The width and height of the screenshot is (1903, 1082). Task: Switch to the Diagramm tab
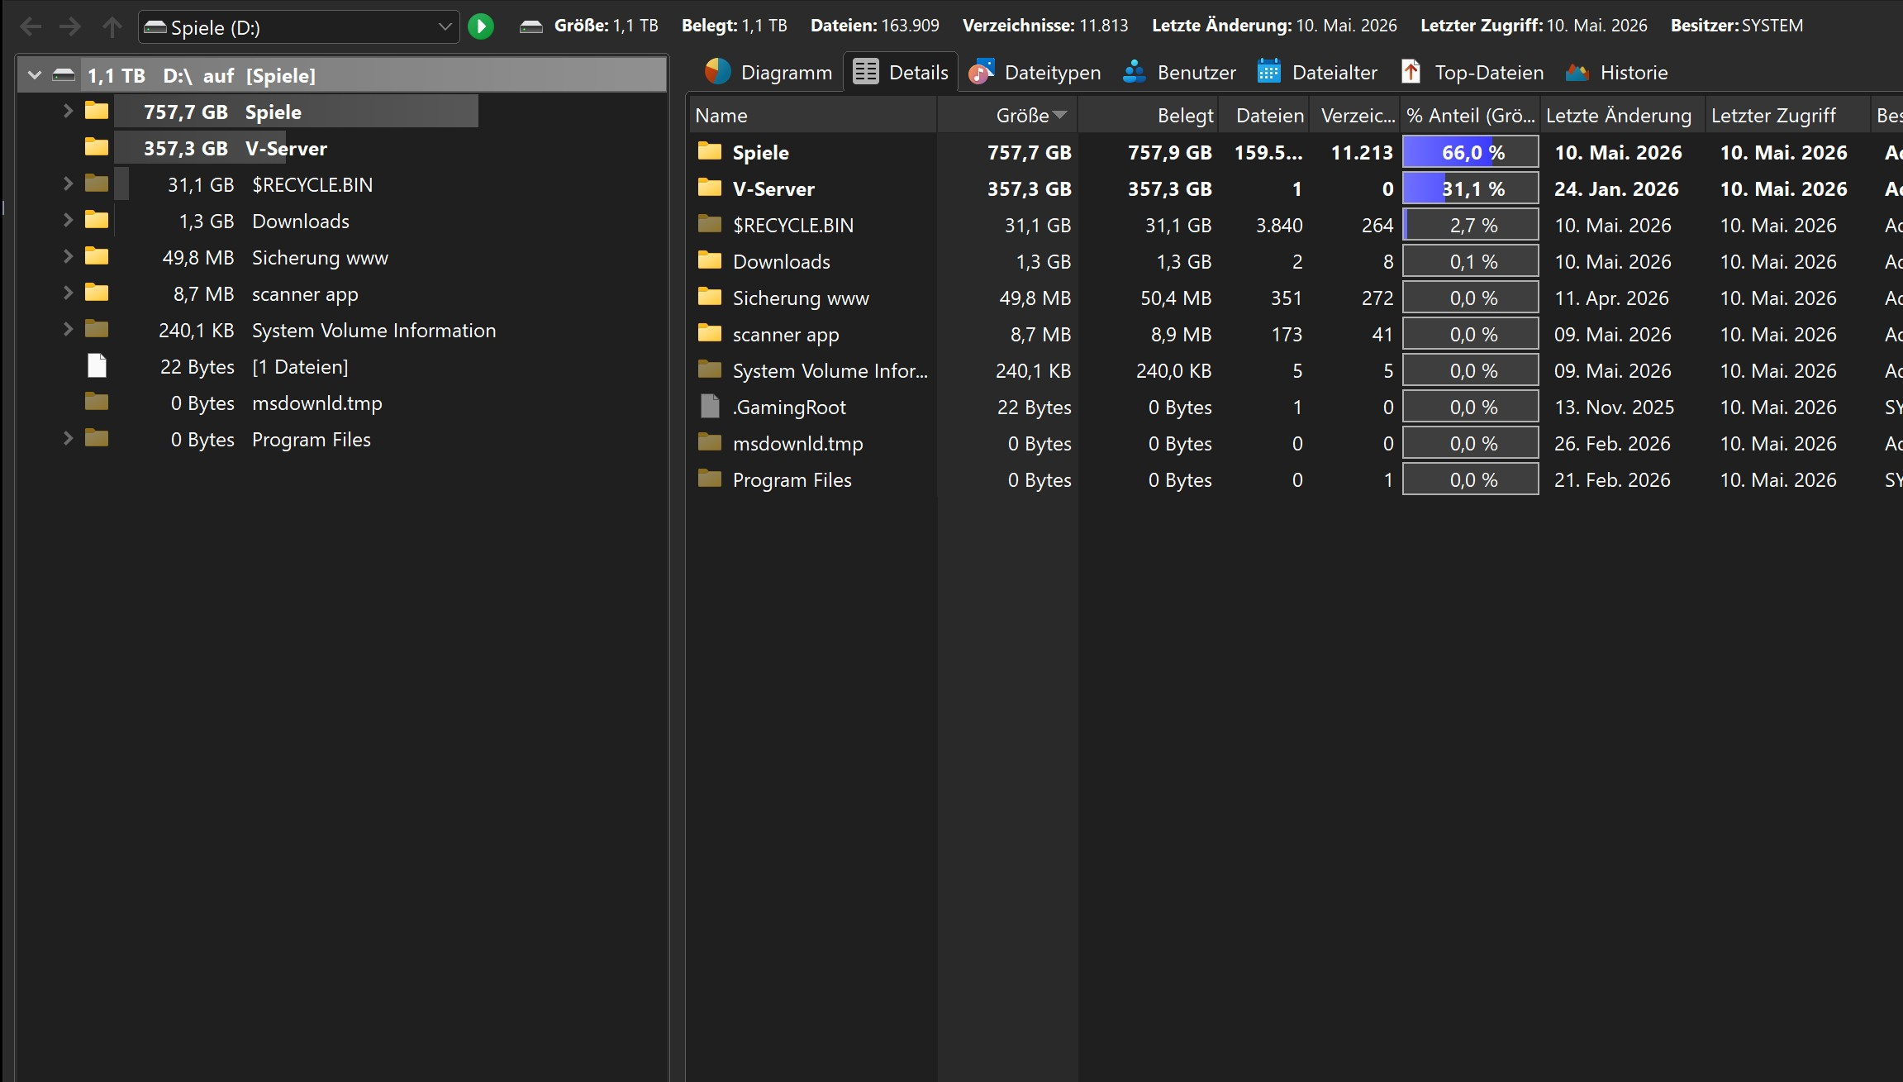click(x=768, y=72)
